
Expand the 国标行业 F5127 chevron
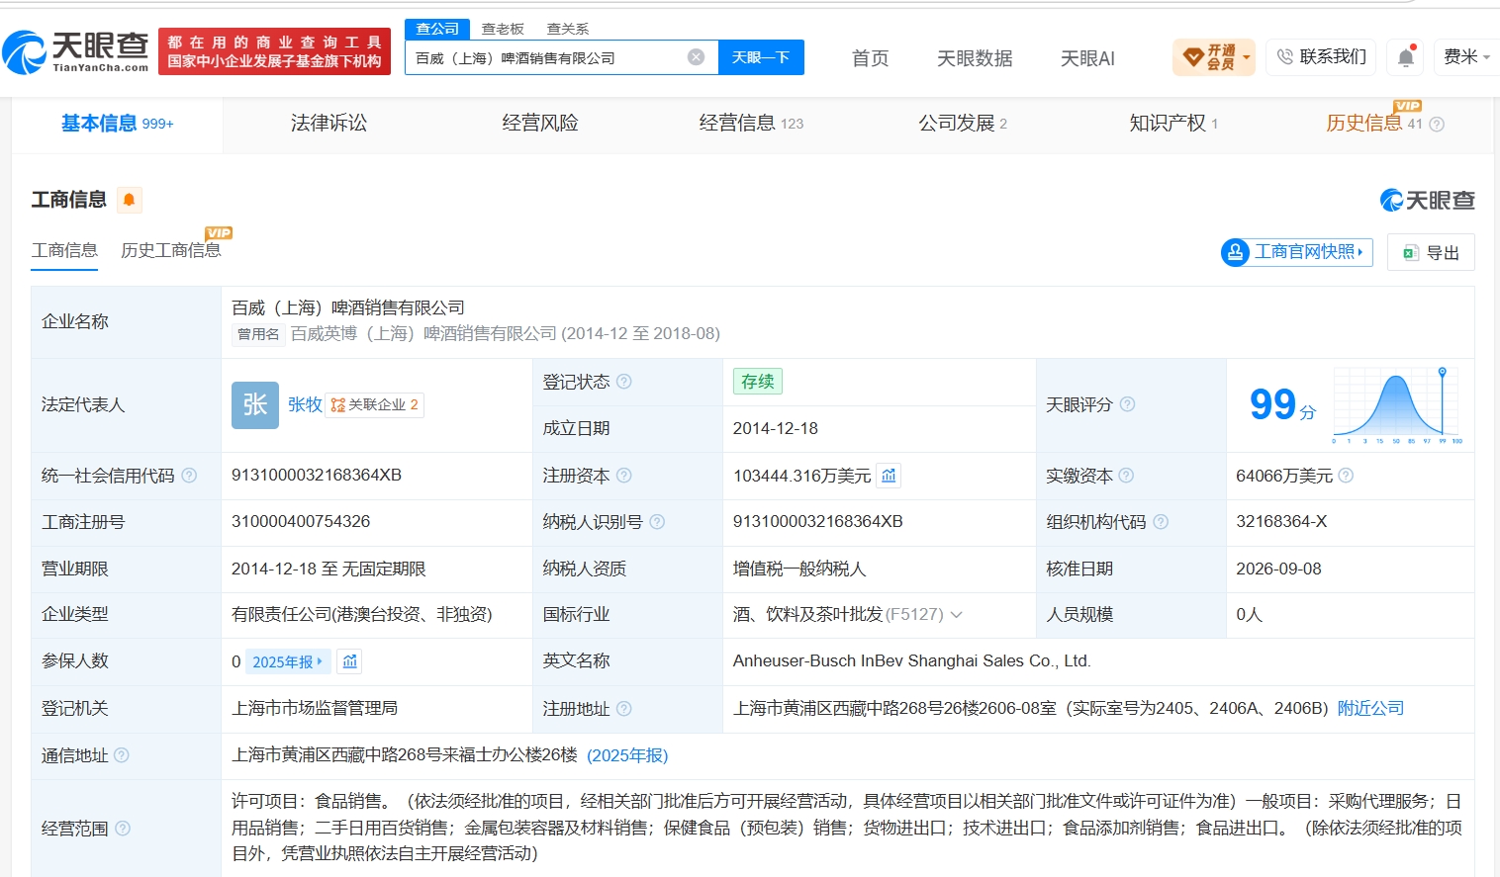coord(957,615)
